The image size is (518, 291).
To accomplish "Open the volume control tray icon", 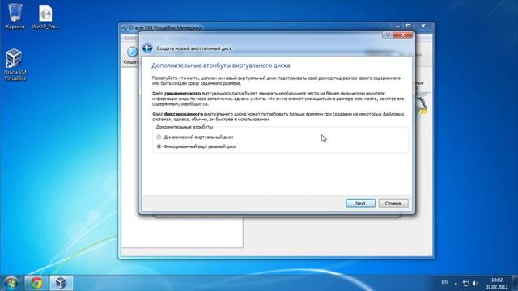I will coord(475,284).
